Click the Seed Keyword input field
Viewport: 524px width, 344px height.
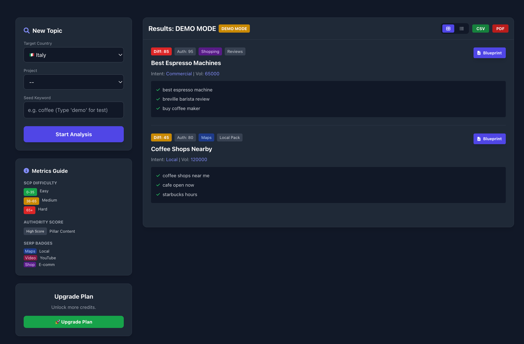click(x=73, y=110)
